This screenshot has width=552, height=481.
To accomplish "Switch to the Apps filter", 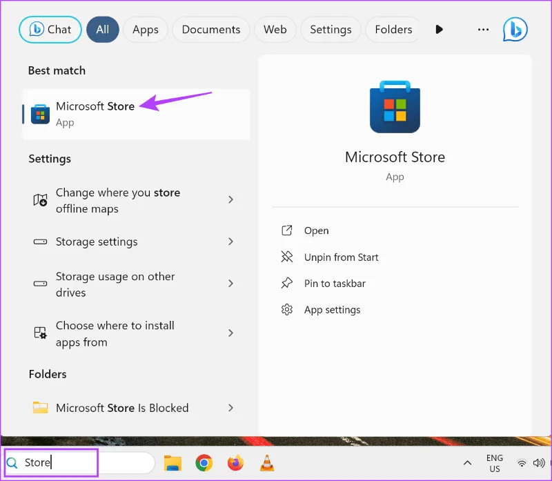I will tap(146, 30).
